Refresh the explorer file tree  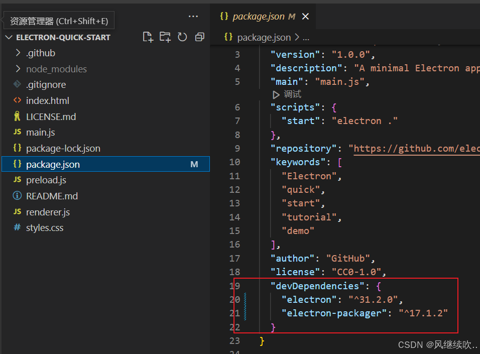tap(182, 37)
